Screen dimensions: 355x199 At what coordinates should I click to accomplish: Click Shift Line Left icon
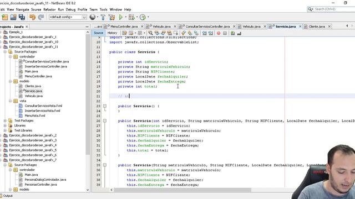(205, 33)
